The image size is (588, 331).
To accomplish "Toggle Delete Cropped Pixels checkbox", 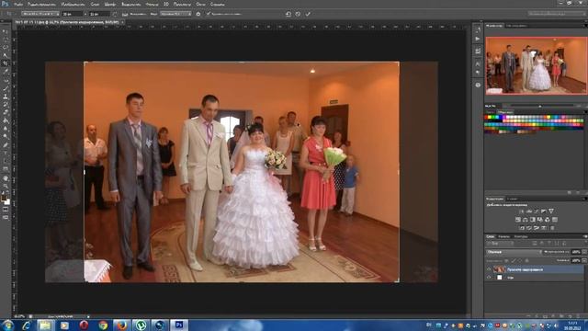I will [208, 14].
